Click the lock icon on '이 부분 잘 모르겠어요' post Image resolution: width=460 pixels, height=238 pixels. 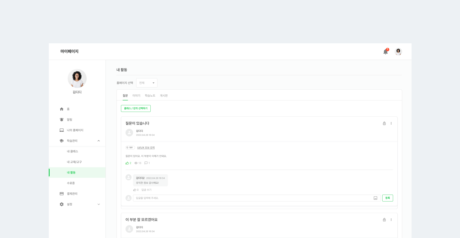coord(384,220)
